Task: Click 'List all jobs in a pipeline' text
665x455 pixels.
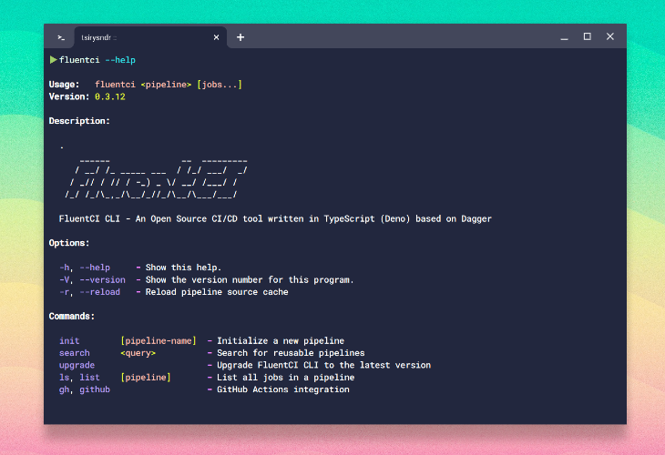Action: tap(285, 378)
